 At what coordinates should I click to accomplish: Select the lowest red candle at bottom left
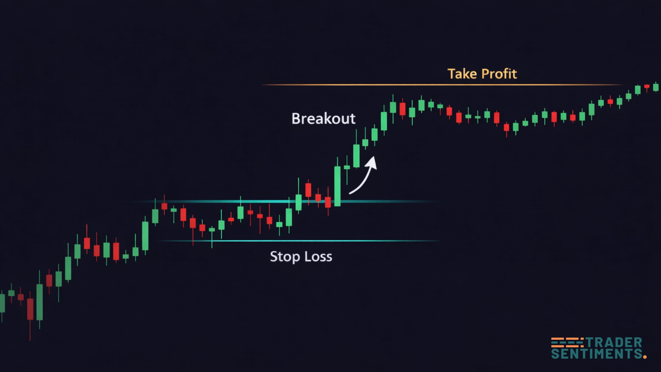click(30, 309)
